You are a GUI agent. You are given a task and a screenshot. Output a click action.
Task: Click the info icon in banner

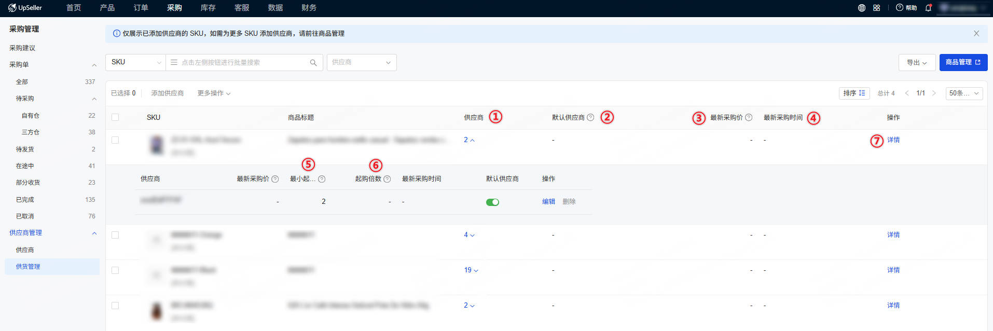click(117, 33)
